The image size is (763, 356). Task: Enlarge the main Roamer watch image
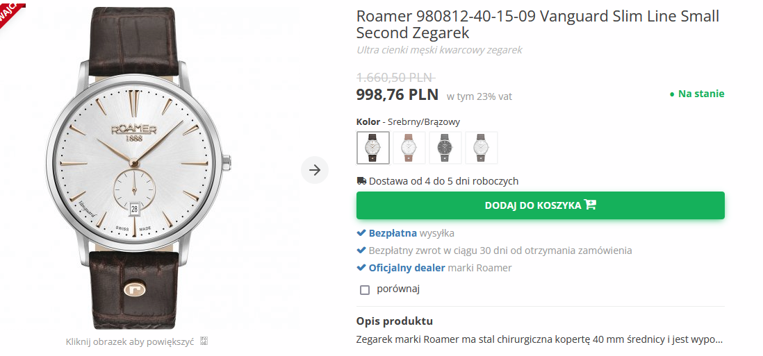(136, 167)
